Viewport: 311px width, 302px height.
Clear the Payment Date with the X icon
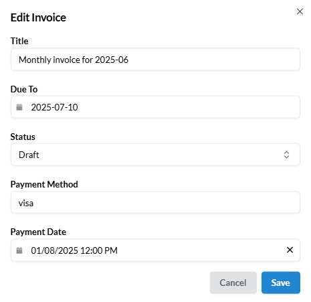(x=290, y=250)
